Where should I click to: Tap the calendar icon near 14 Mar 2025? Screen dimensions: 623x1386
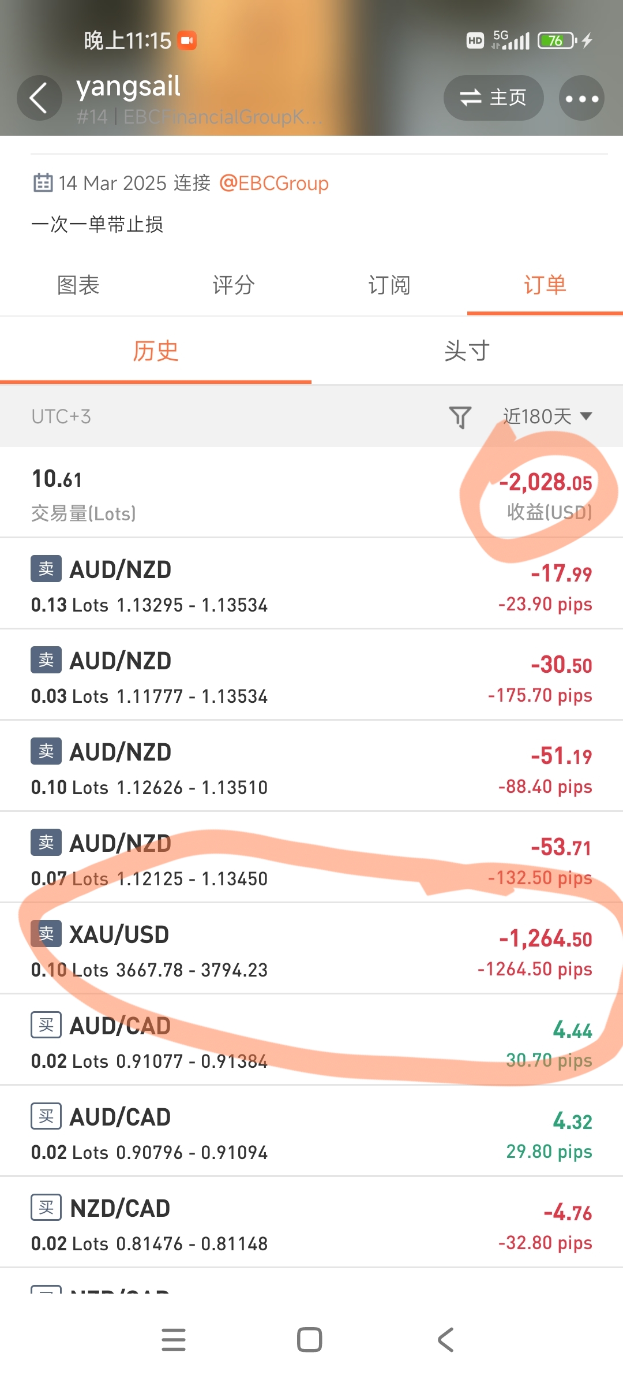(43, 182)
